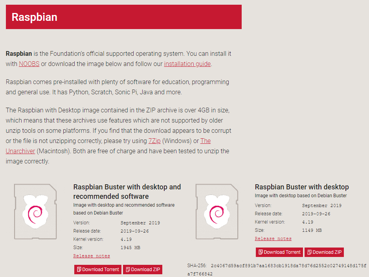Click SD card image for recommended software edition
This screenshot has height=277, width=369.
tap(35, 211)
